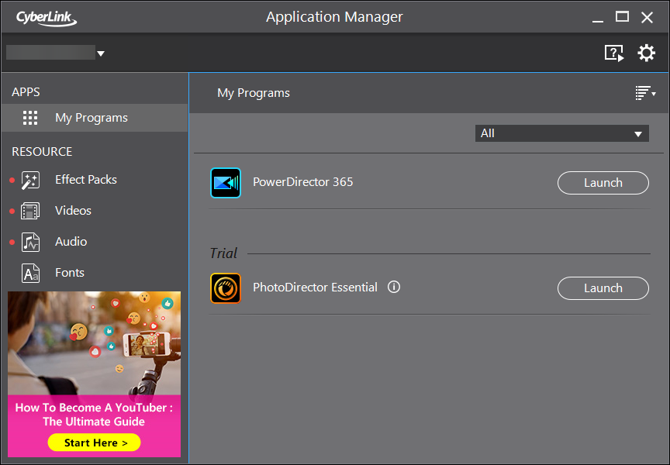Close the Application Manager window
The width and height of the screenshot is (670, 465).
[647, 18]
